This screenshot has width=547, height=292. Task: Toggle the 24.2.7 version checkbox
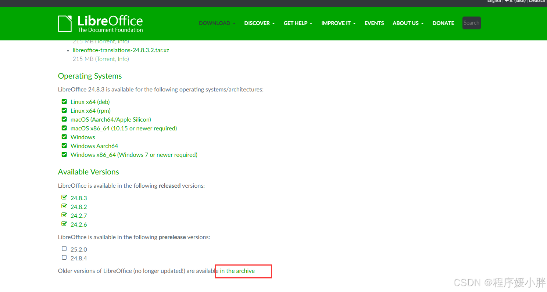point(64,215)
